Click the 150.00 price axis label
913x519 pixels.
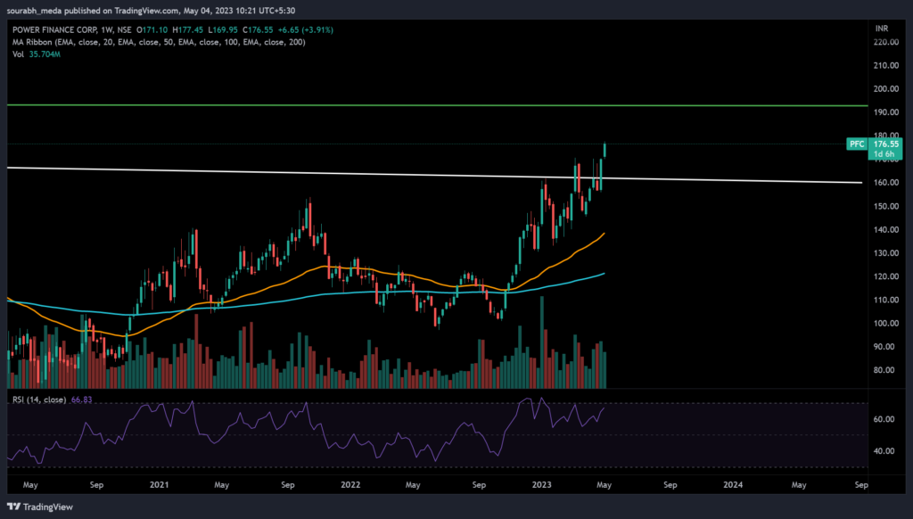coord(886,206)
